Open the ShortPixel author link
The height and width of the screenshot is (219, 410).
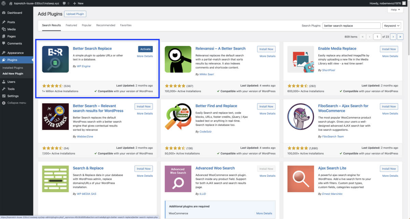pos(329,70)
